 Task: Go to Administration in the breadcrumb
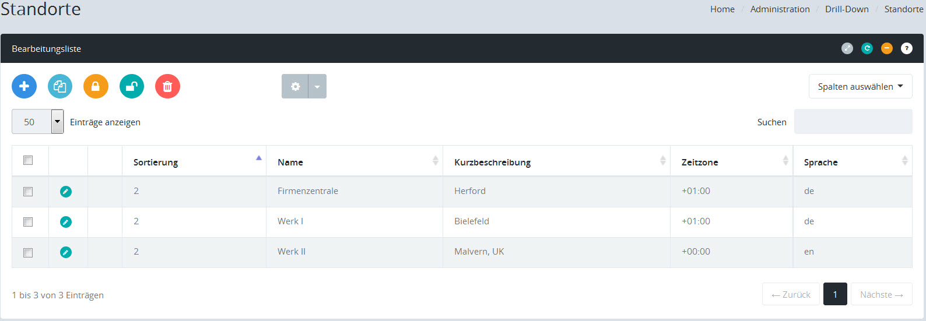coord(780,9)
